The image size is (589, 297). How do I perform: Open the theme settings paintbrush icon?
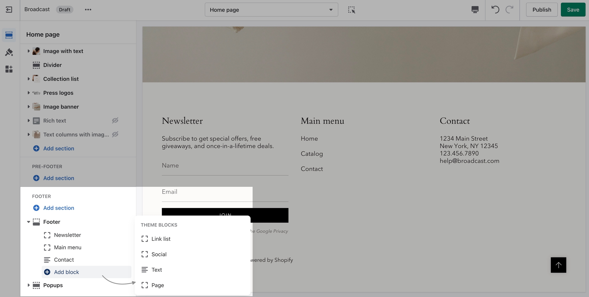coord(9,52)
